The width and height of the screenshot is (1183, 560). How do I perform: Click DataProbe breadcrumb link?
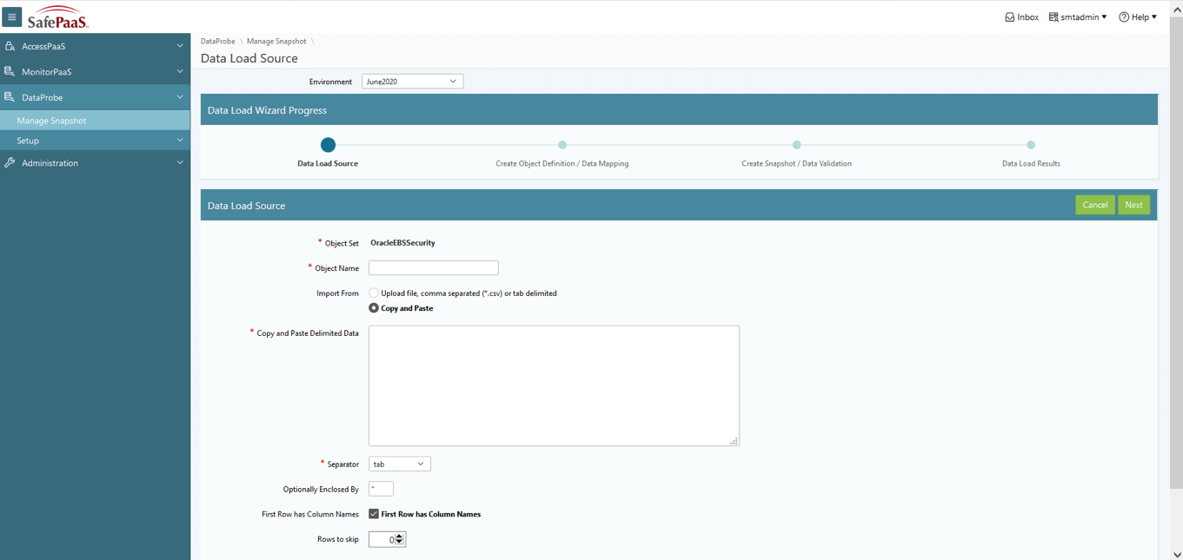click(x=217, y=41)
